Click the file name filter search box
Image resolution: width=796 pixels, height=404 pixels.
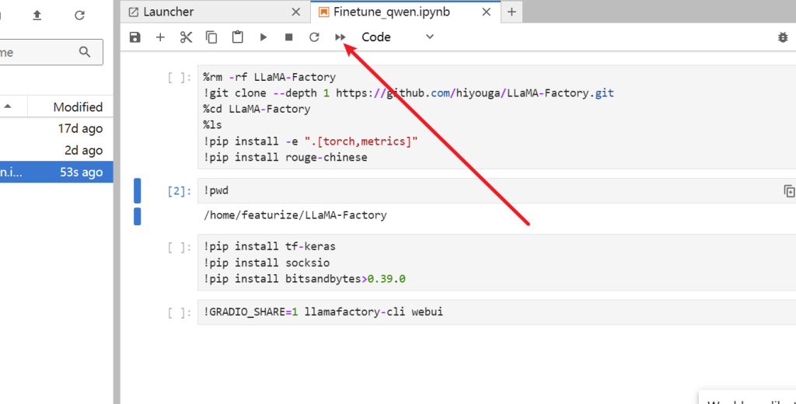[x=51, y=52]
